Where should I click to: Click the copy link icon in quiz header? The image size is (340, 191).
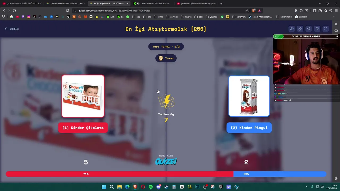[x=300, y=29]
